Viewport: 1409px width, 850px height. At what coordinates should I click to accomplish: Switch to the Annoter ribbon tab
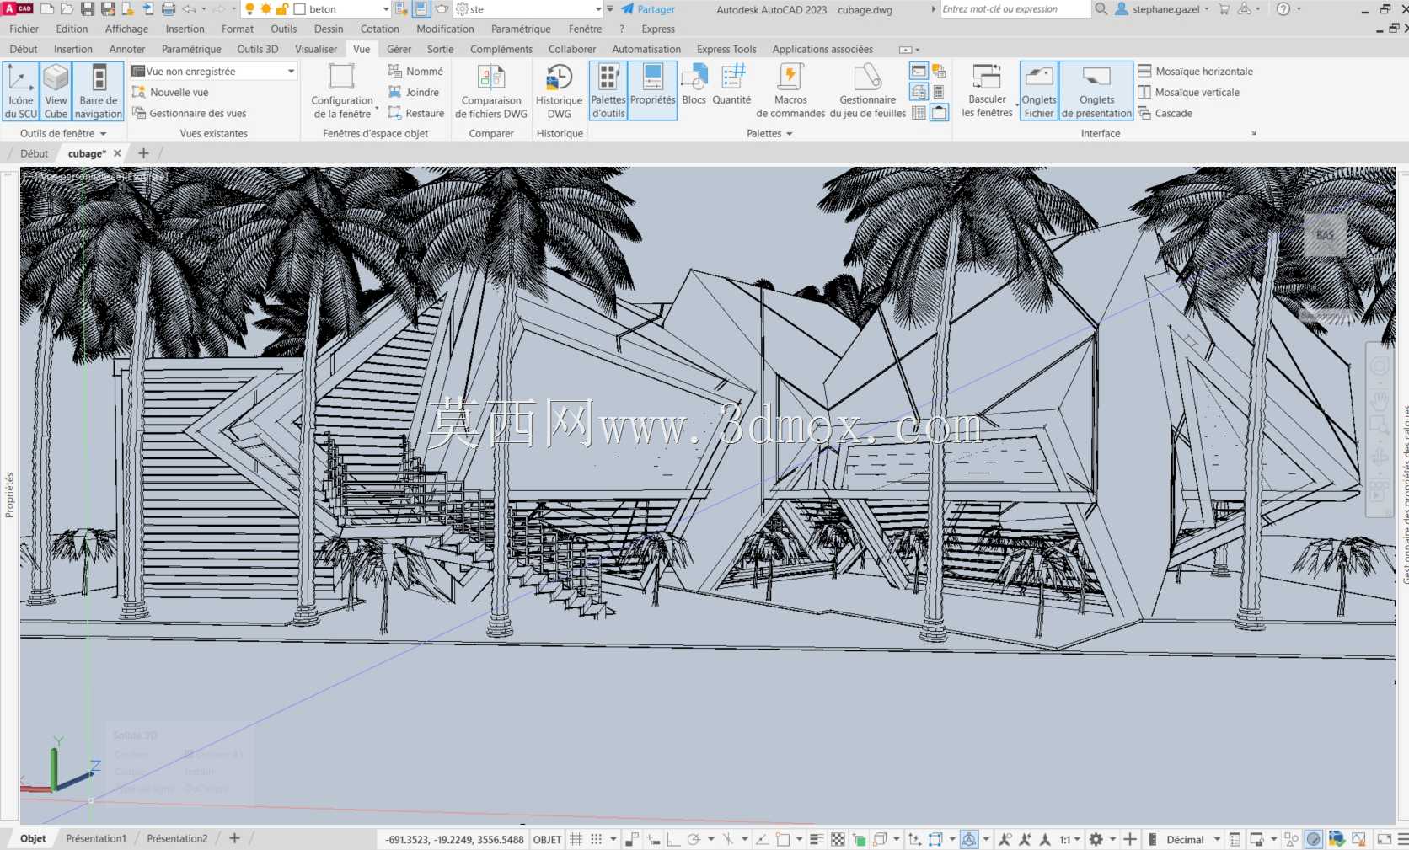pyautogui.click(x=127, y=49)
